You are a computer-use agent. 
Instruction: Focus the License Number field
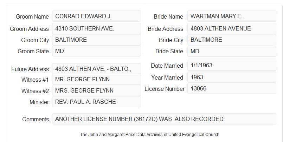[x=232, y=88]
